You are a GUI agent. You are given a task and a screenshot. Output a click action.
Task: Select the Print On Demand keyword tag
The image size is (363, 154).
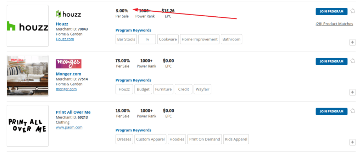[x=205, y=139]
